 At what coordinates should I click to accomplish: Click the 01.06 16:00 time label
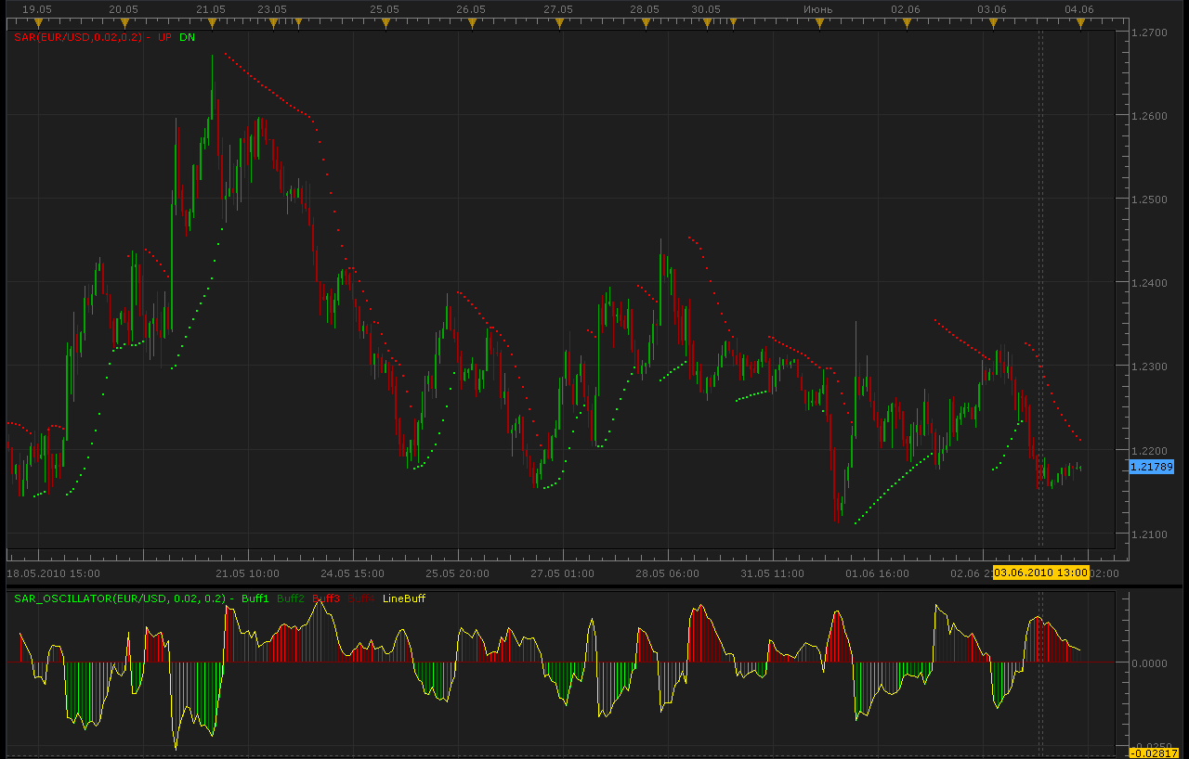(x=877, y=573)
